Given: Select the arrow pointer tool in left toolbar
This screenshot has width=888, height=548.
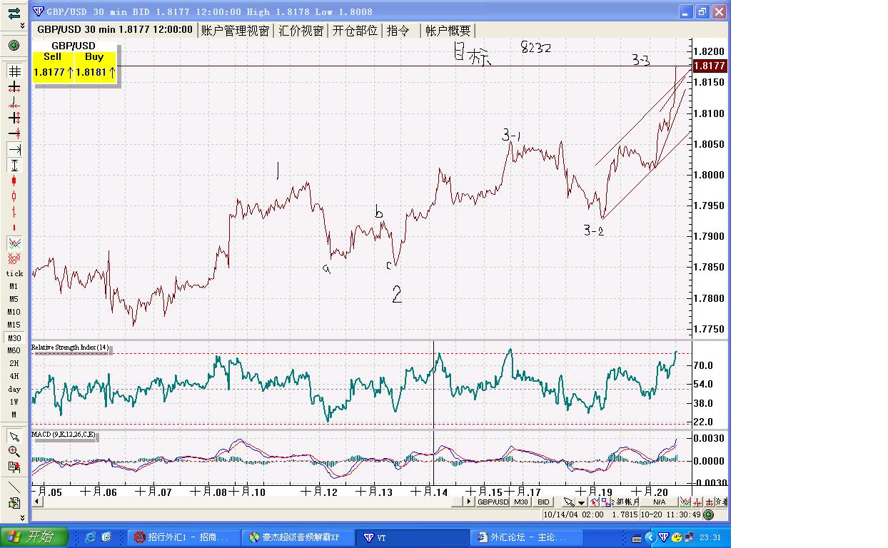Looking at the screenshot, I should 14,436.
